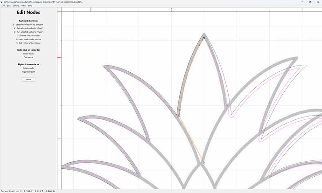This screenshot has height=193, width=322.
Task: Click the "Edit Nodes" panel heading
Action: (28, 12)
